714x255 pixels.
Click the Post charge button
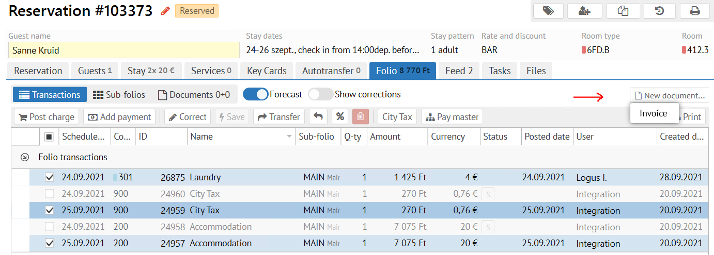coord(46,117)
